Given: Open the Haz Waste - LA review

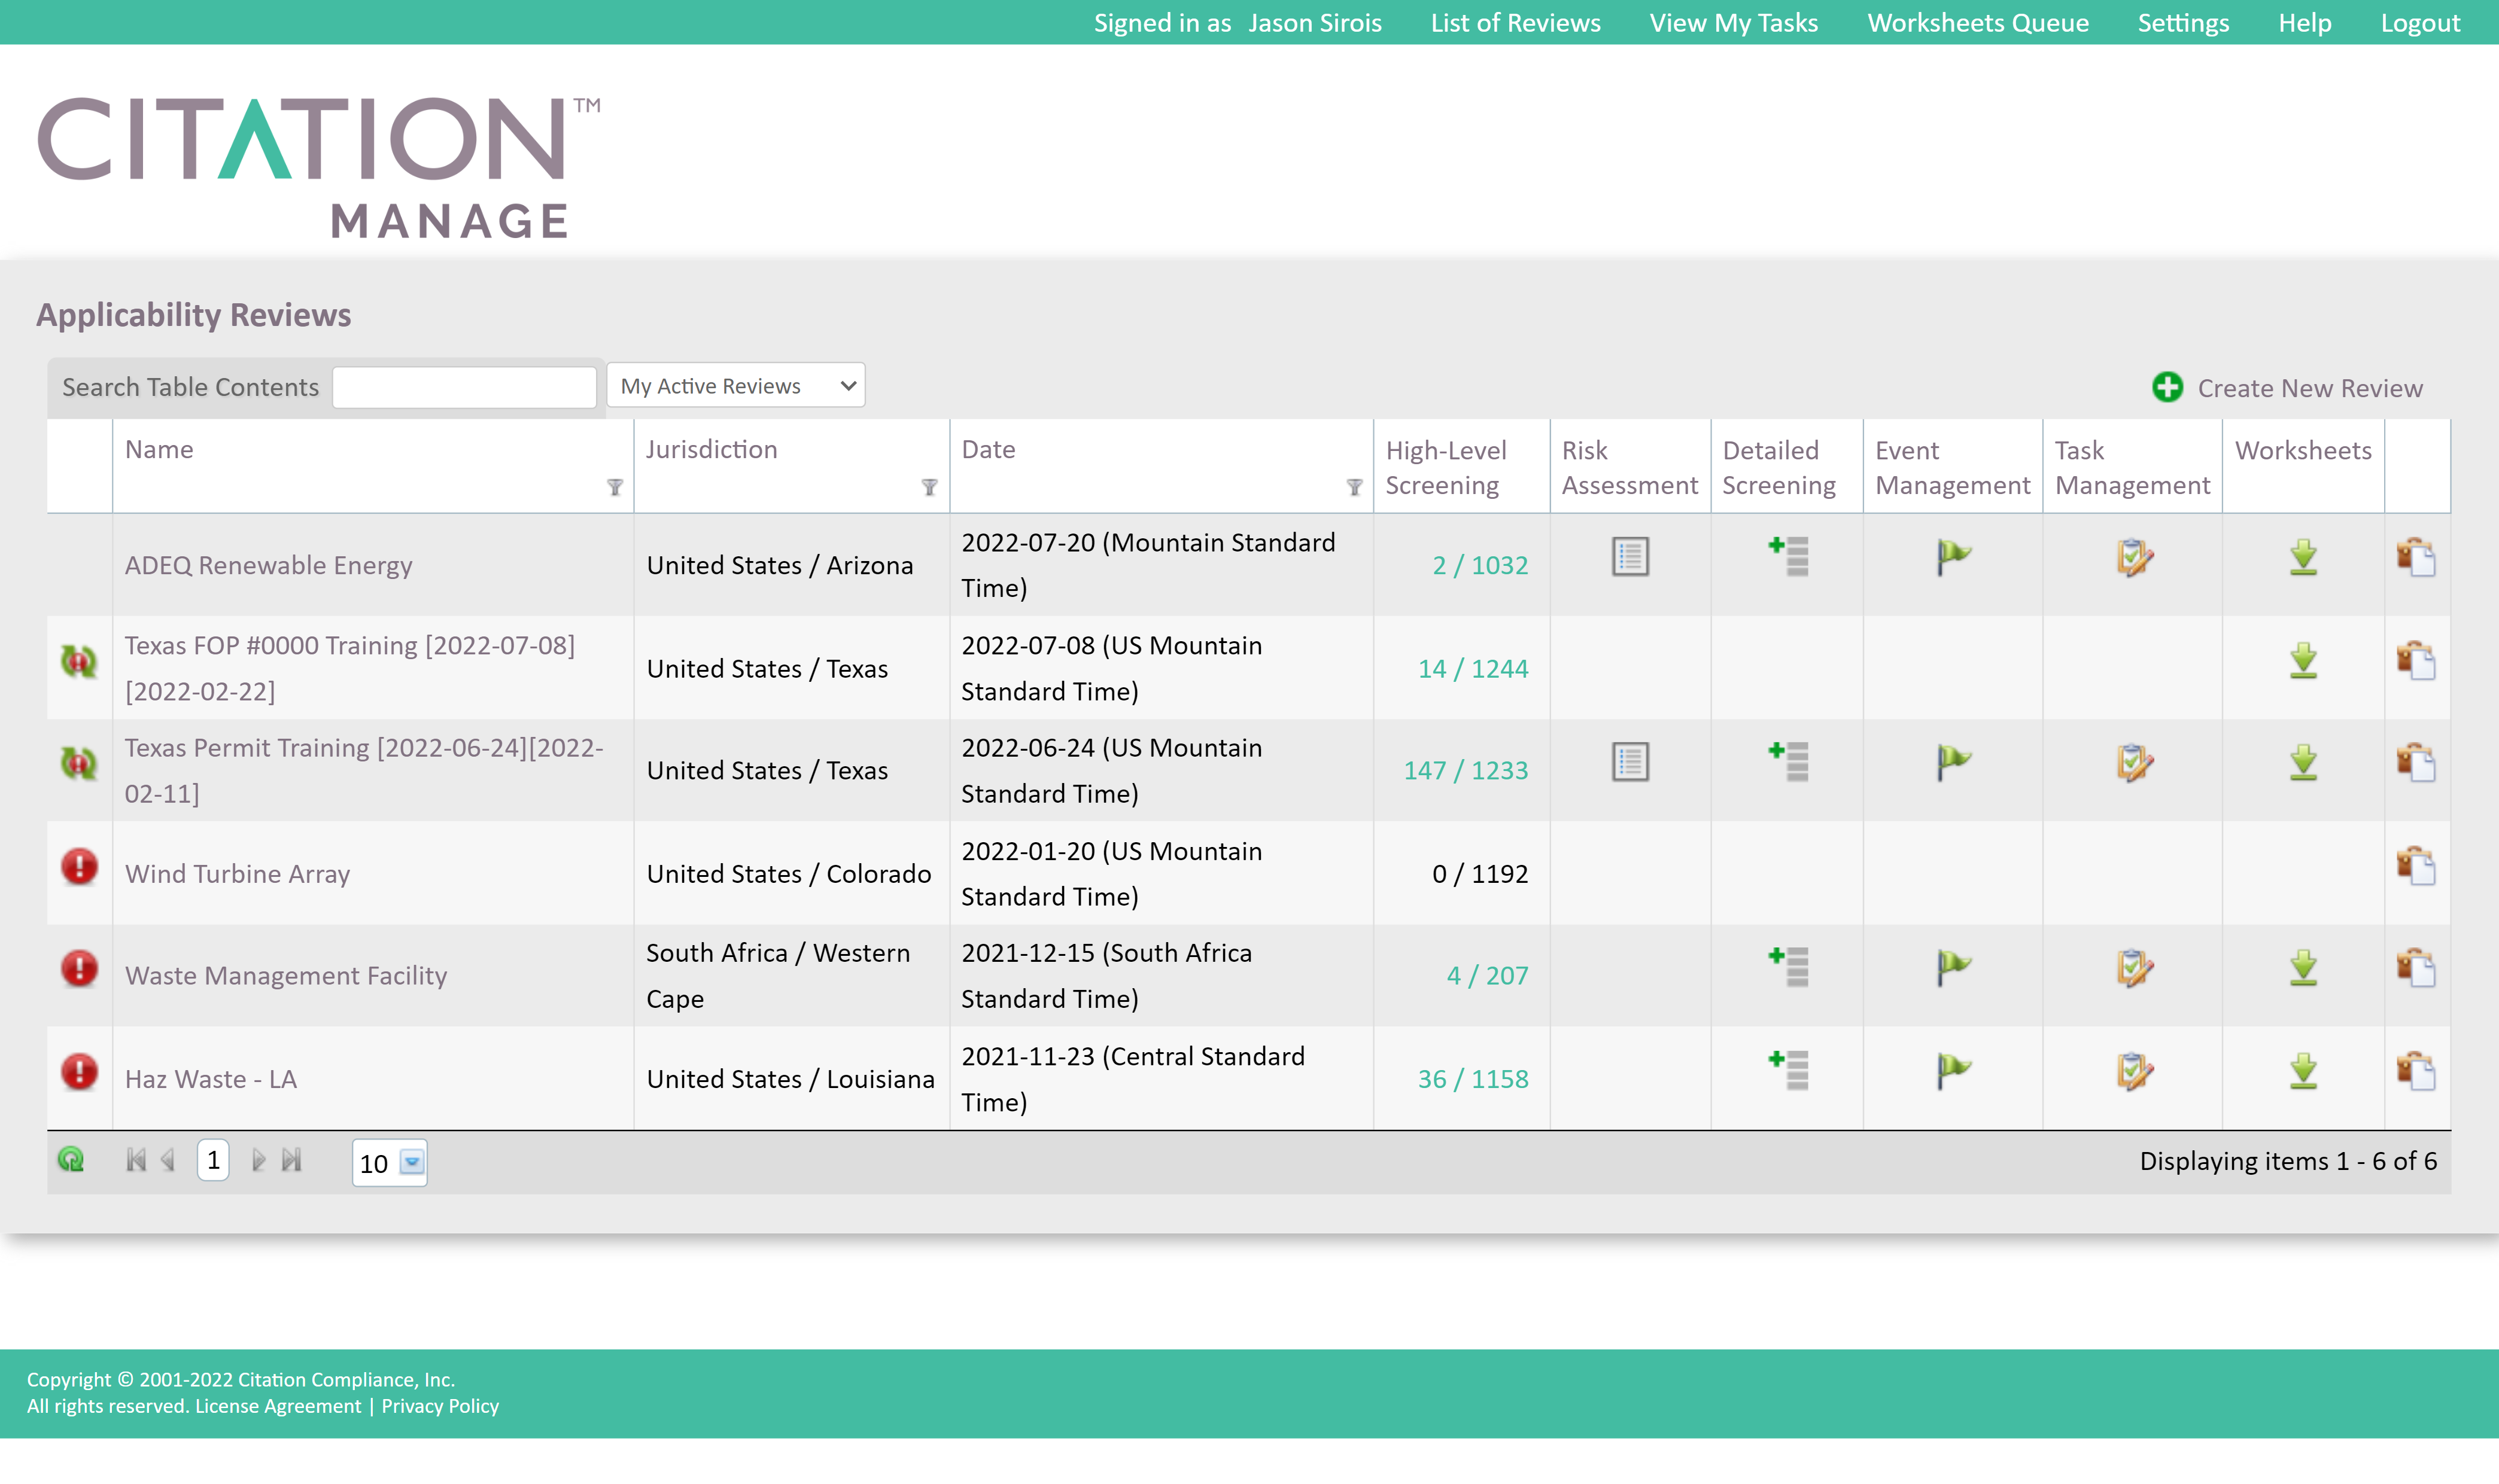Looking at the screenshot, I should (211, 1079).
